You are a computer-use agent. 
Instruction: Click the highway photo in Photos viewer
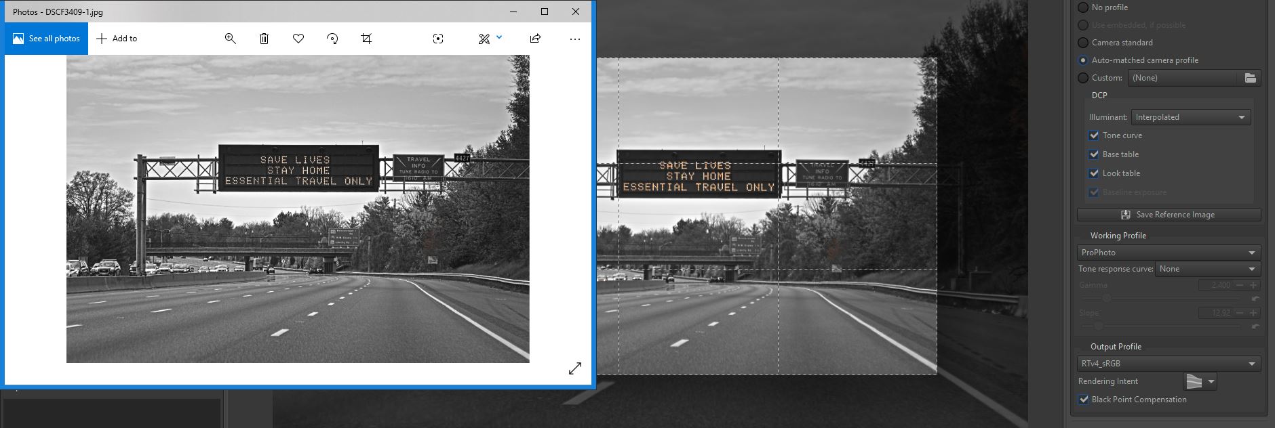point(298,209)
